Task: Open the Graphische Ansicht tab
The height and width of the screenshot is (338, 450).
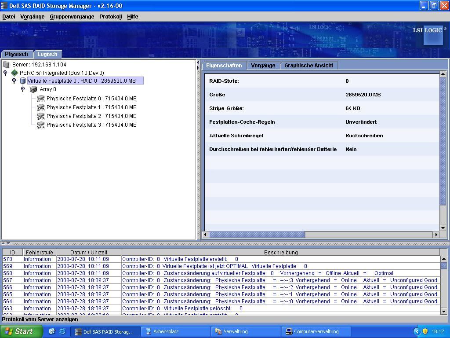Action: click(x=309, y=66)
